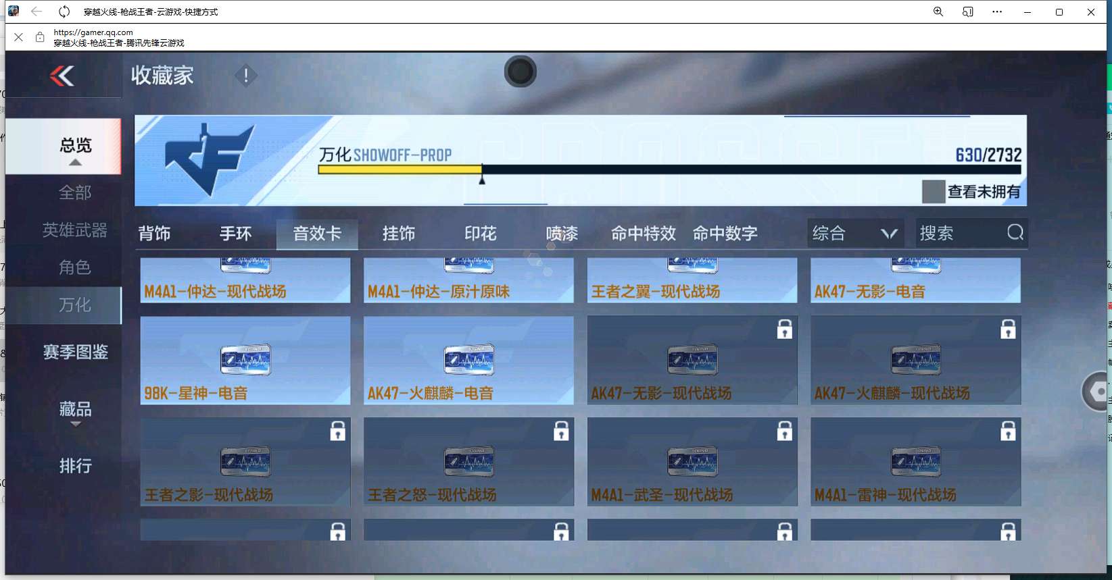Image resolution: width=1112 pixels, height=580 pixels.
Task: Click the 万化 collection progress bar
Action: (670, 169)
